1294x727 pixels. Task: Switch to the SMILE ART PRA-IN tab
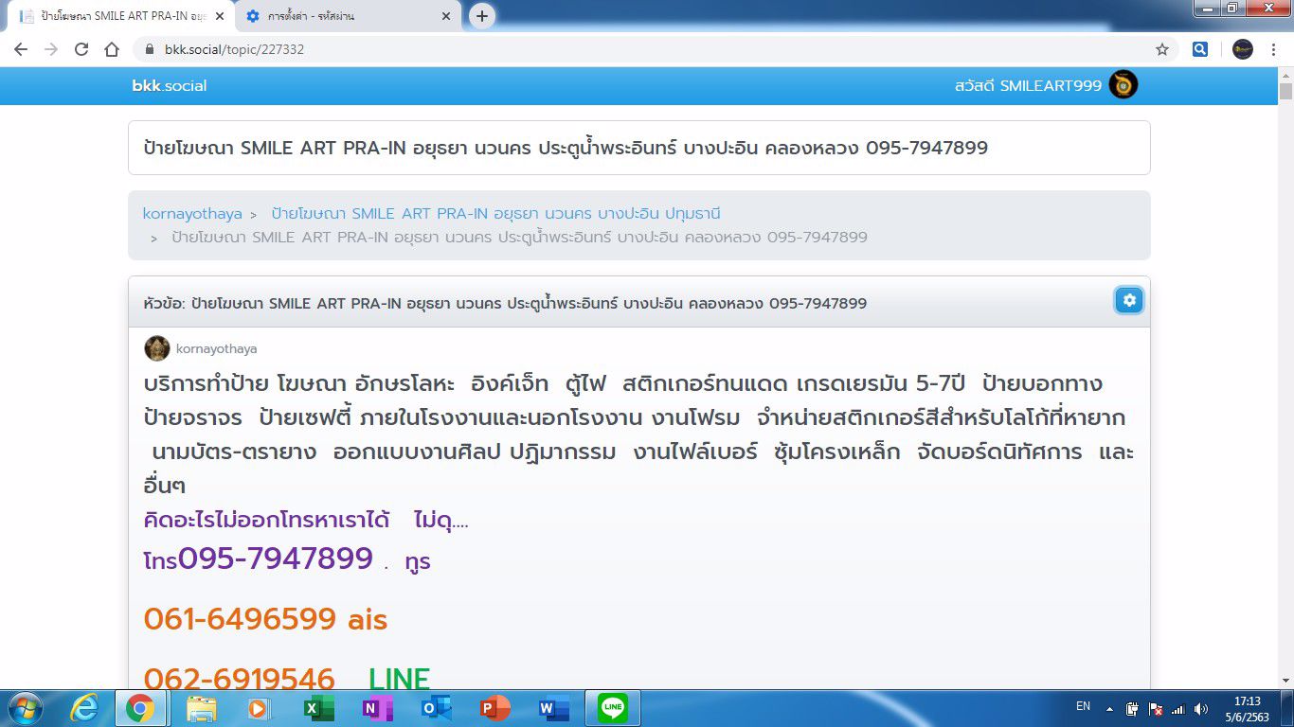click(121, 16)
